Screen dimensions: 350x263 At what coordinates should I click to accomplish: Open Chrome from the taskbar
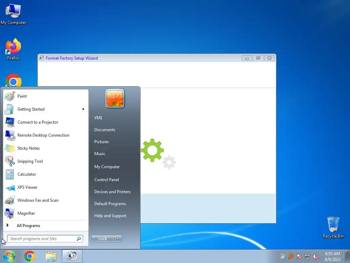[30, 256]
